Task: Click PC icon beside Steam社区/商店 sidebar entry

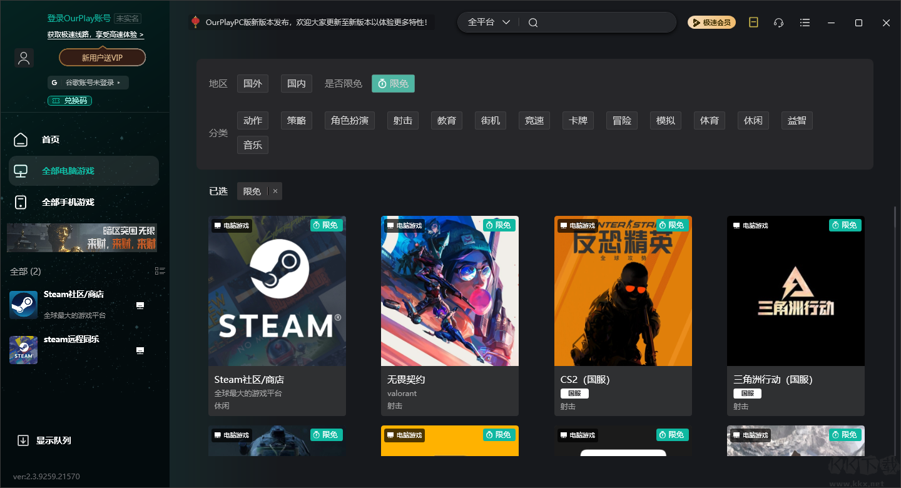Action: coord(140,305)
